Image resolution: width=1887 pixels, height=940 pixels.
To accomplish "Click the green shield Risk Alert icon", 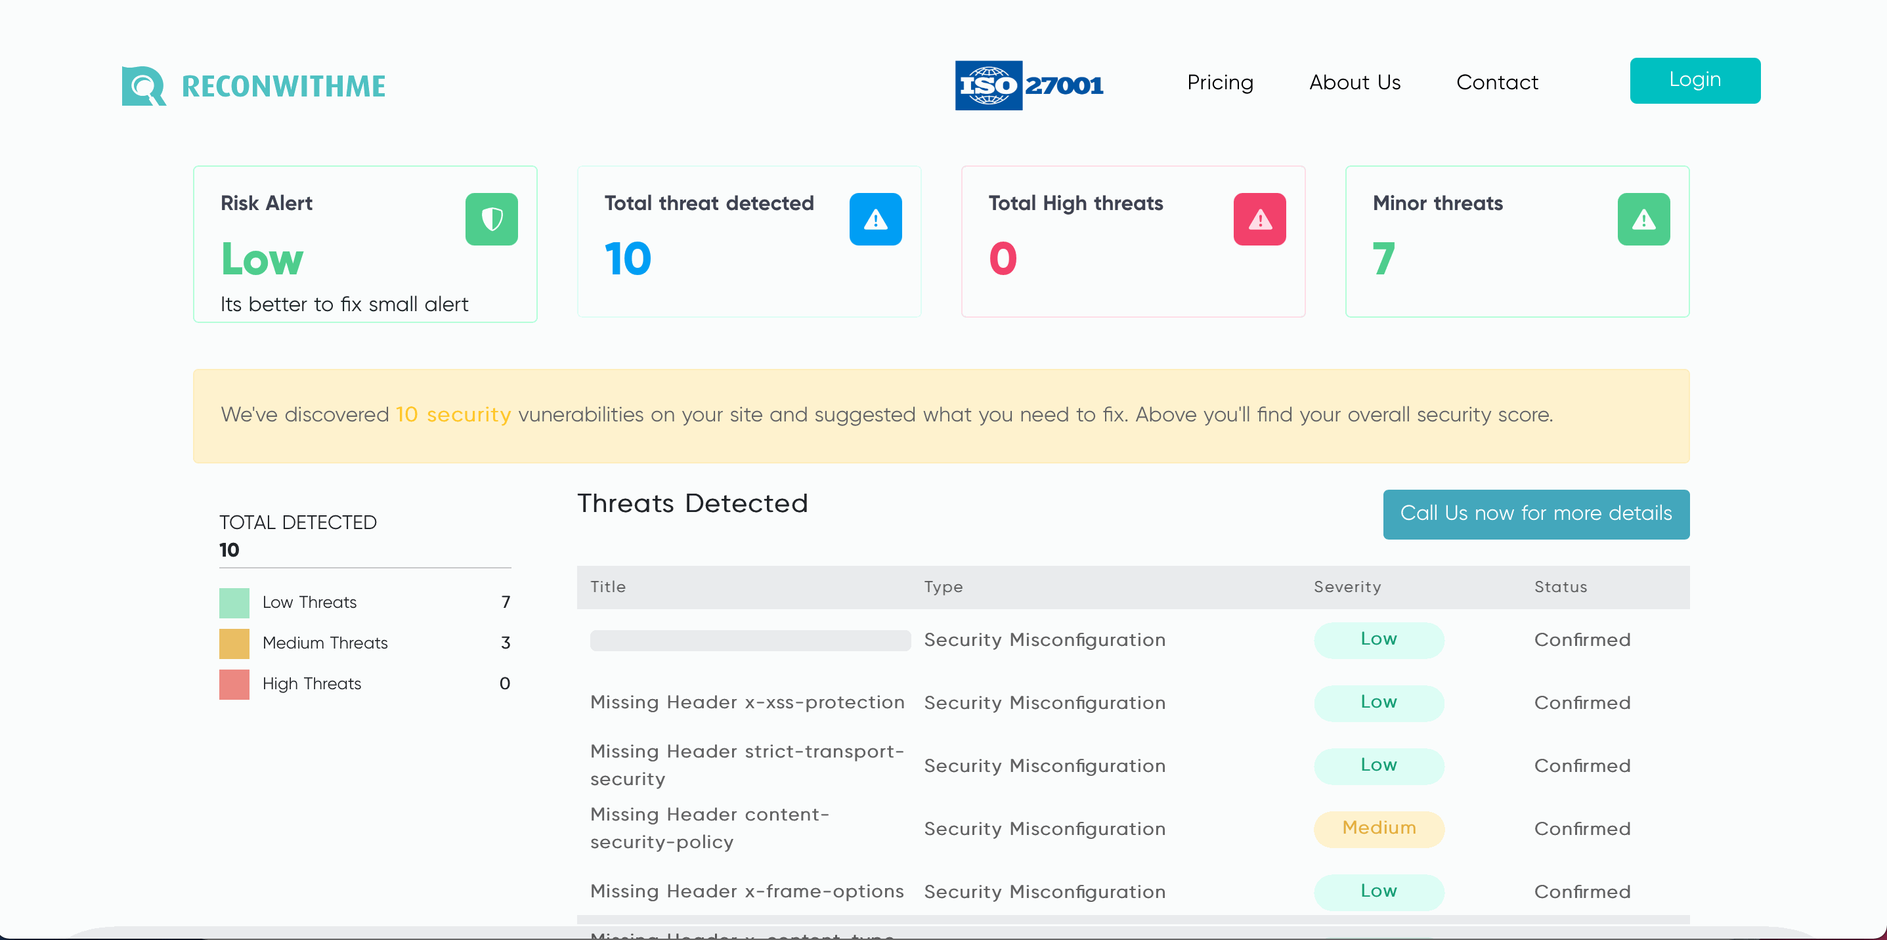I will [492, 219].
